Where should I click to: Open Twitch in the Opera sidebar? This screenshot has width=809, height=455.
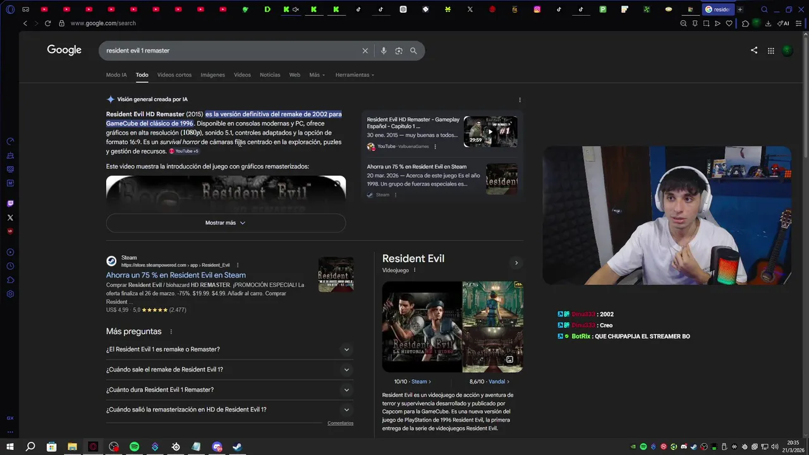(x=10, y=203)
